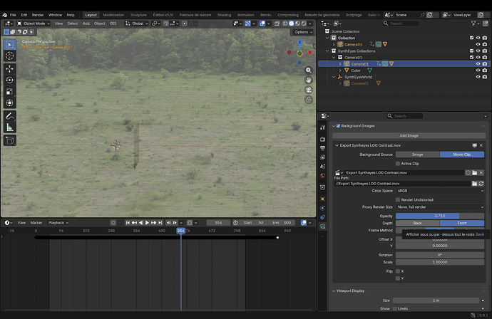Select solid viewport shading mode
The height and width of the screenshot is (319, 492).
click(x=292, y=23)
